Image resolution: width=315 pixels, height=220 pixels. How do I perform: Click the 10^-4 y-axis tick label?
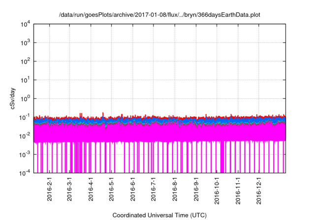click(x=25, y=173)
